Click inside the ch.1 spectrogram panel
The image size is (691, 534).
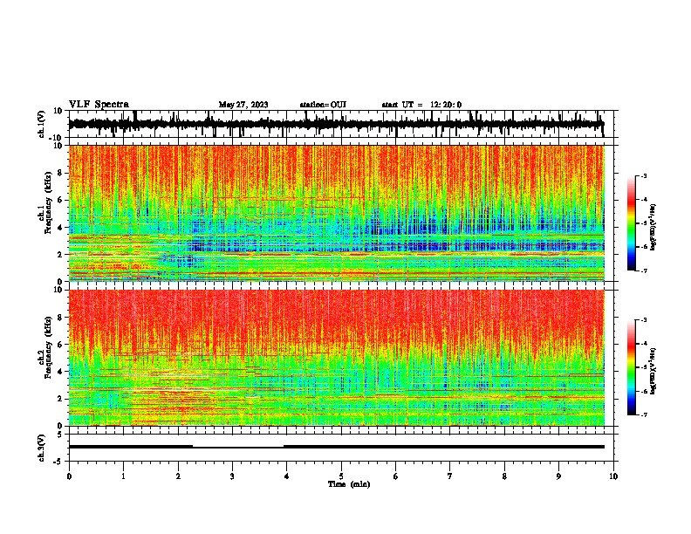(x=341, y=213)
